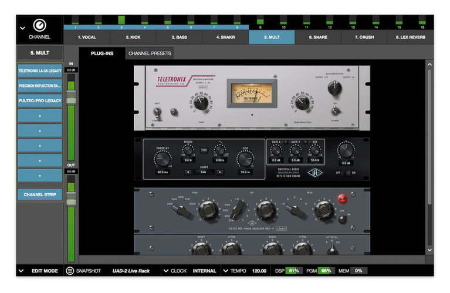The image size is (450, 293).
Task: Click the IN level fader handle
Action: [x=71, y=97]
